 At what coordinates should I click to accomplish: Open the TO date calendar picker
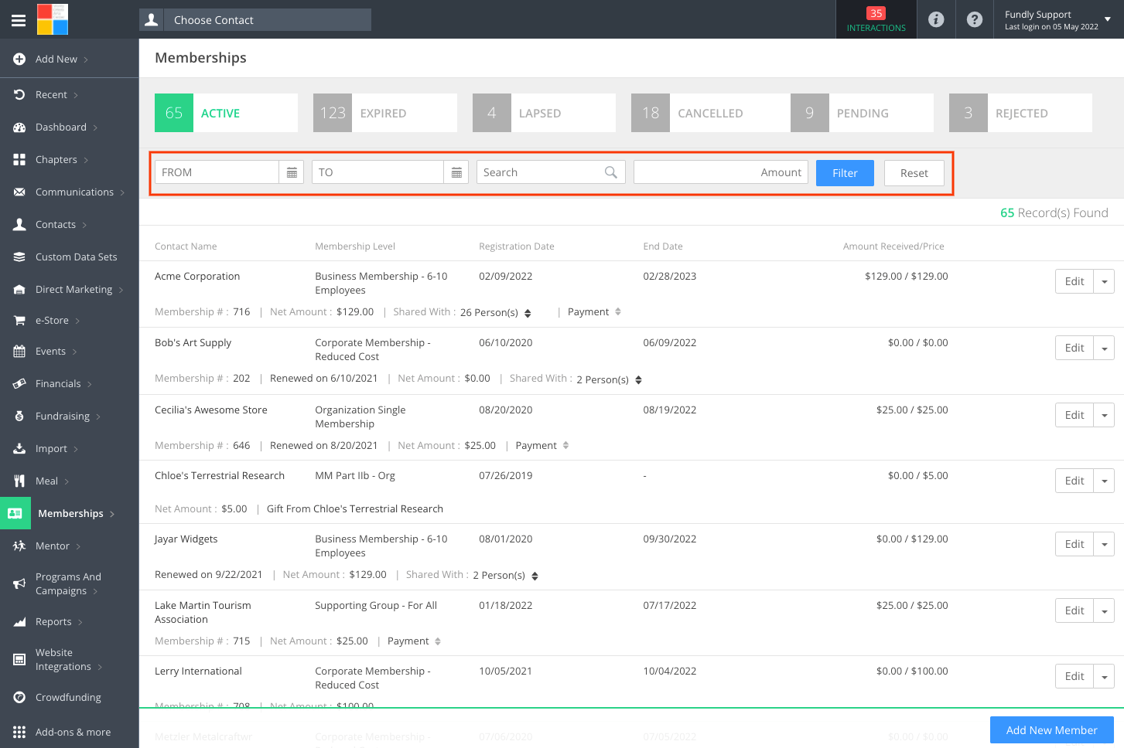456,172
